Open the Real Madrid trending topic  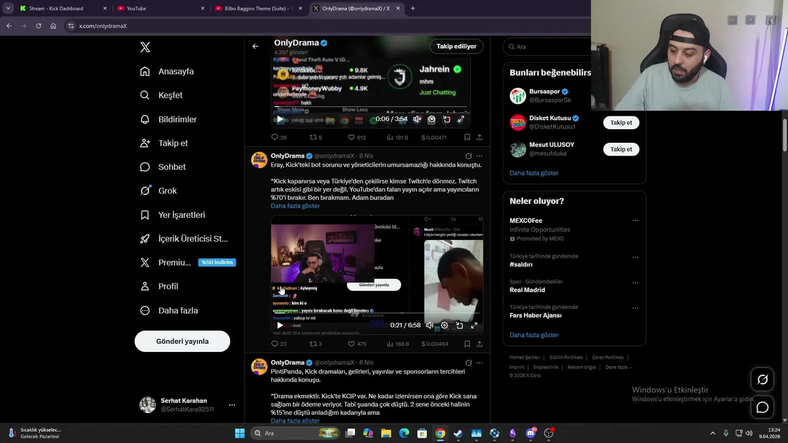point(527,290)
